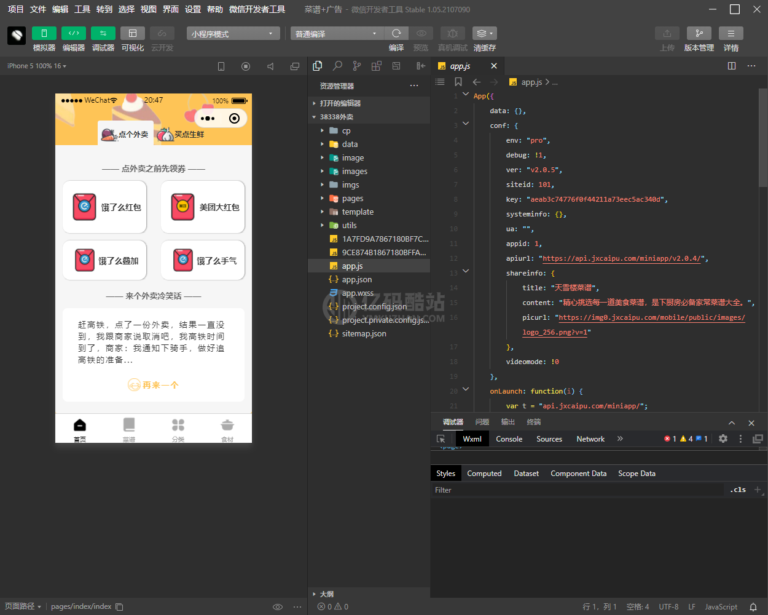The image size is (768, 615).
Task: Switch to the Console tab
Action: (509, 439)
